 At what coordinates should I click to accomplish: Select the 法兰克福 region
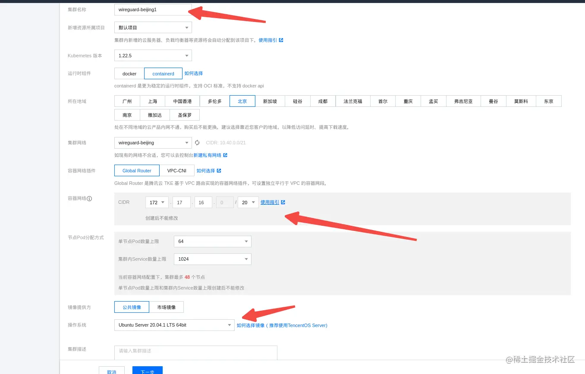click(x=353, y=101)
